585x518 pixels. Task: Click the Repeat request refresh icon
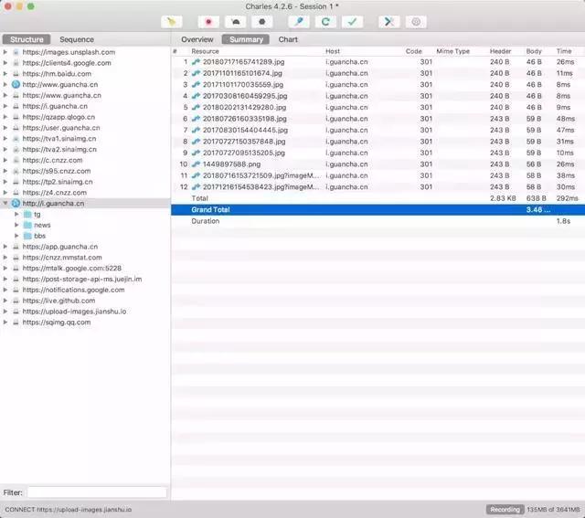click(x=325, y=21)
